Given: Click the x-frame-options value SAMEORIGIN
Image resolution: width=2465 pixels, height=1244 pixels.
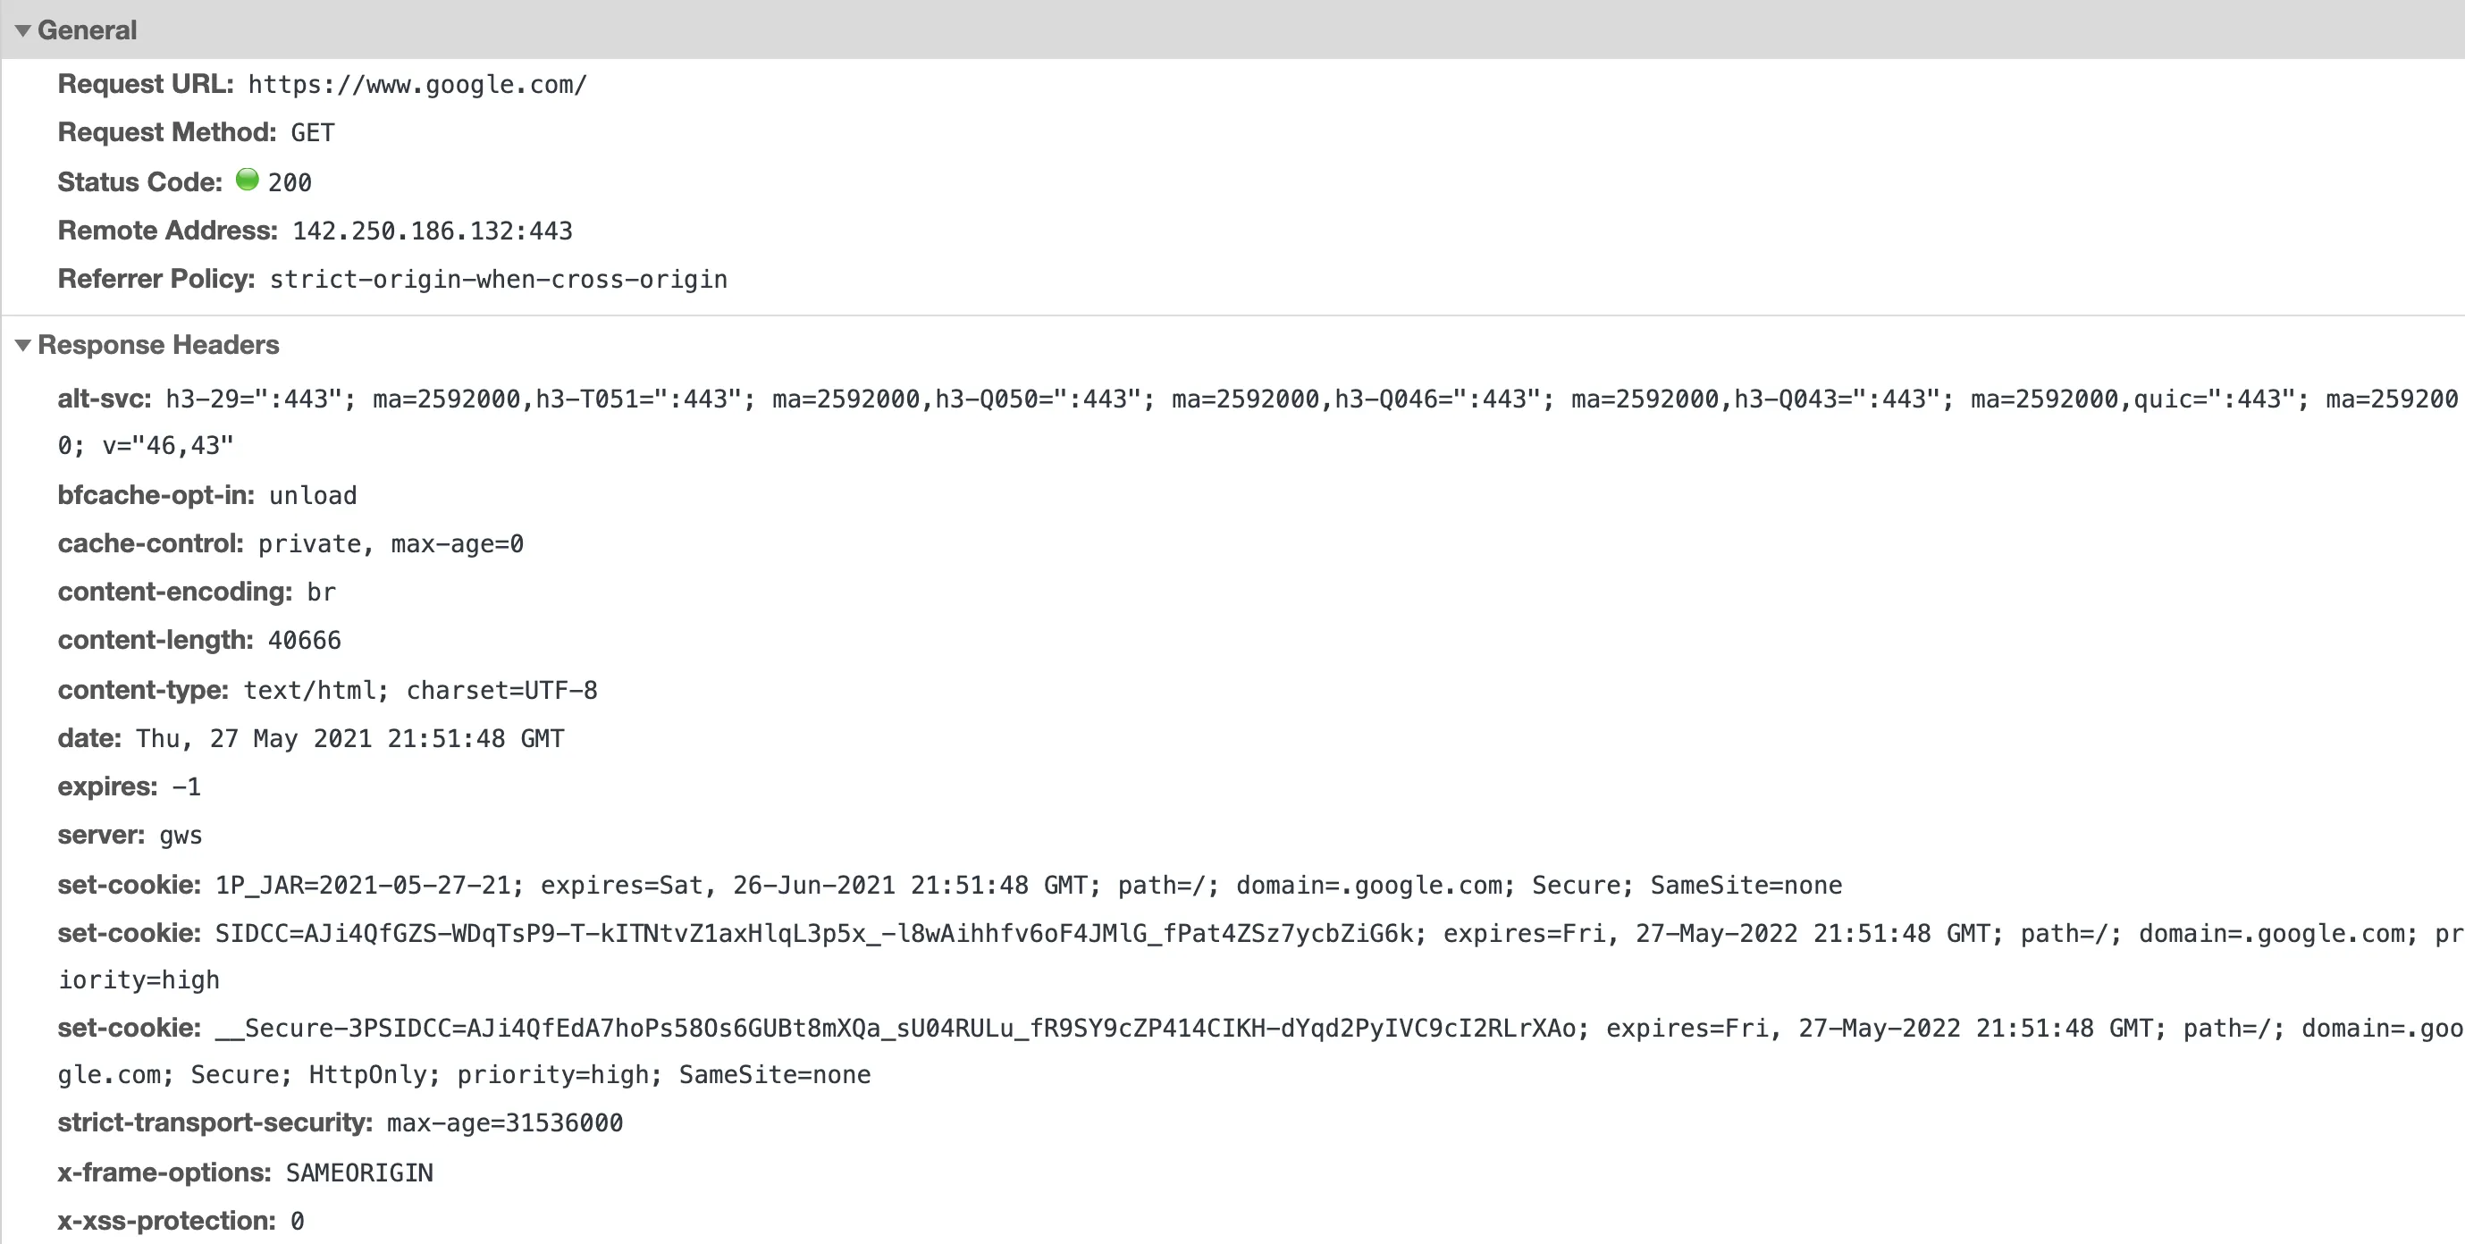Looking at the screenshot, I should coord(360,1173).
